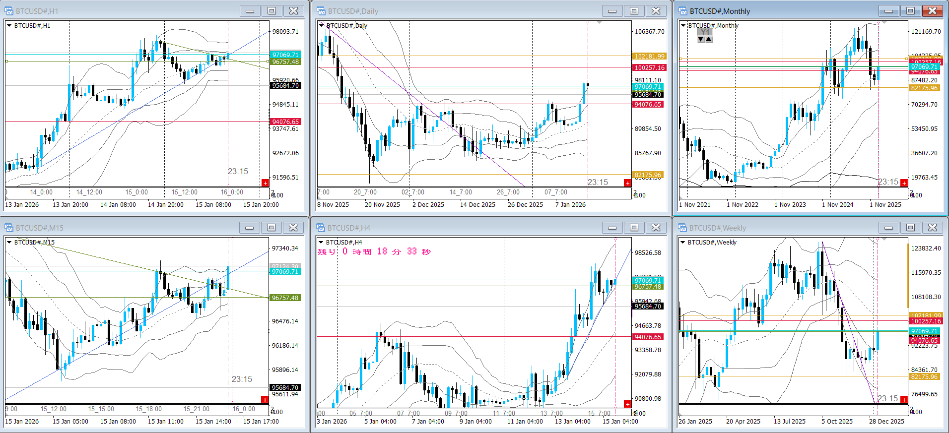Expand the triangle beside the BTCUSD#,Weekly chart label
949x433 pixels.
point(683,243)
